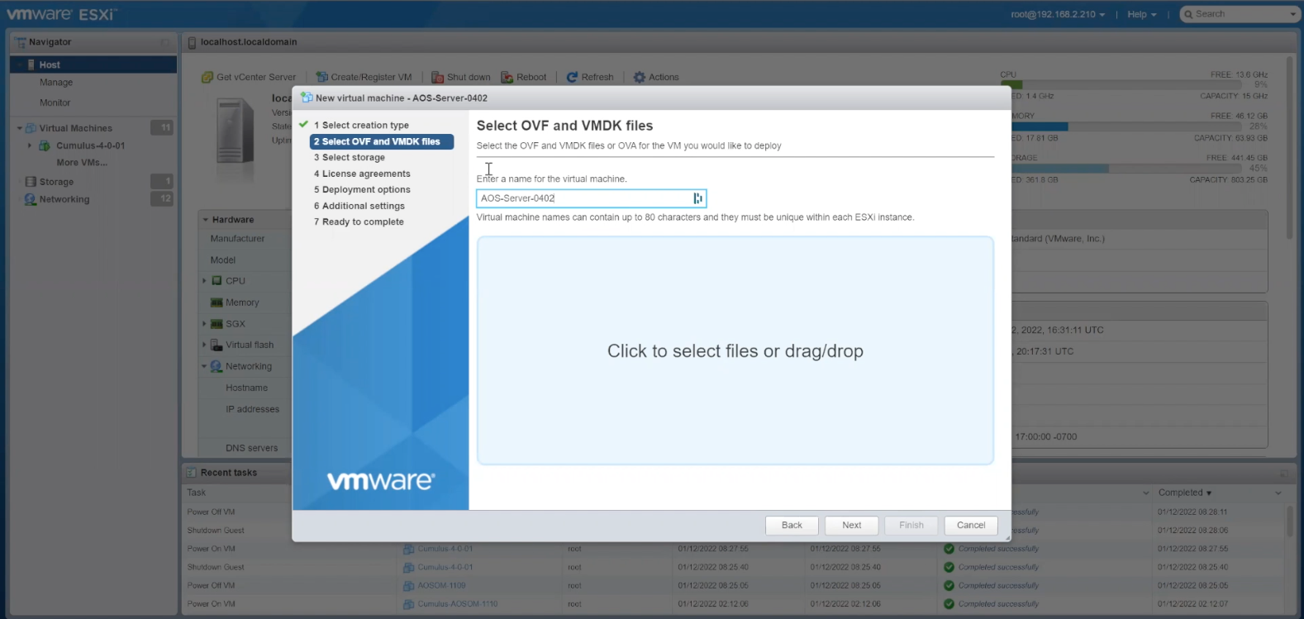Select wizard step 3 Select storage
The width and height of the screenshot is (1304, 619).
coord(350,157)
